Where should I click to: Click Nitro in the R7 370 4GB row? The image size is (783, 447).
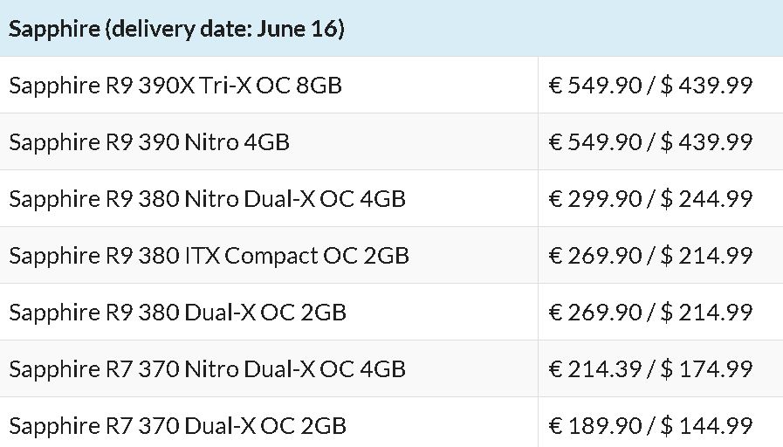[x=212, y=369]
